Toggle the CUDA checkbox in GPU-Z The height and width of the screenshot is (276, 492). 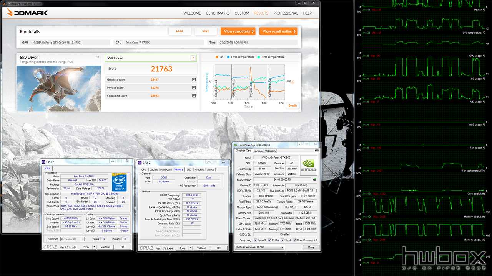tap(270, 240)
